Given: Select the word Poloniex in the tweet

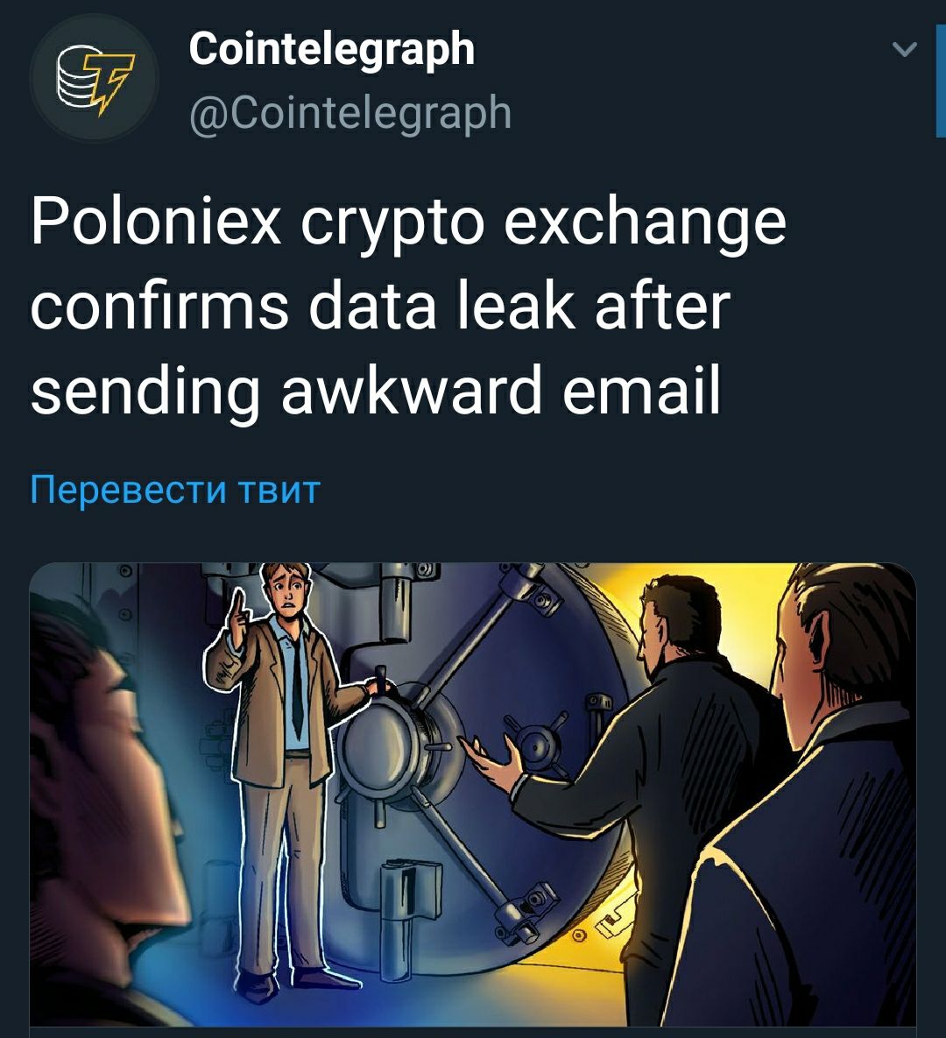Looking at the screenshot, I should click(x=156, y=222).
